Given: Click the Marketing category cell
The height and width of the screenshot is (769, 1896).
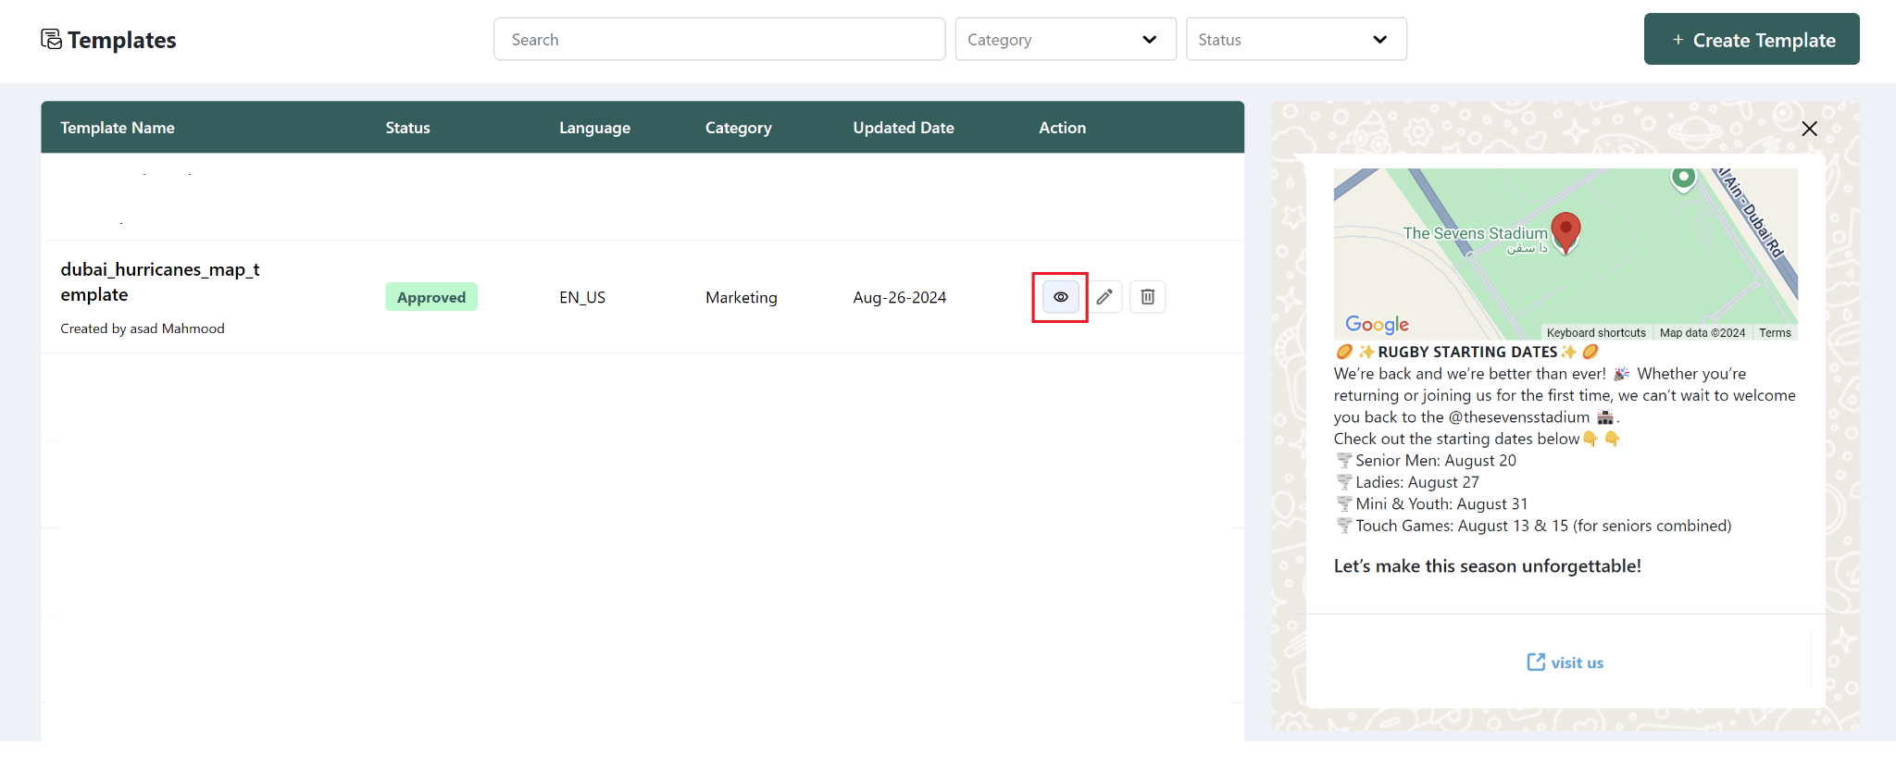Looking at the screenshot, I should point(742,297).
